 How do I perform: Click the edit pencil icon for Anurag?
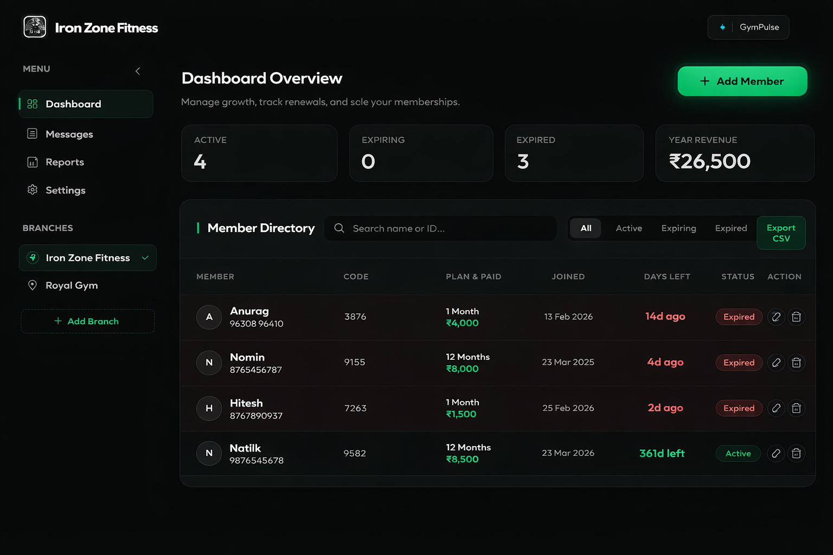[776, 317]
